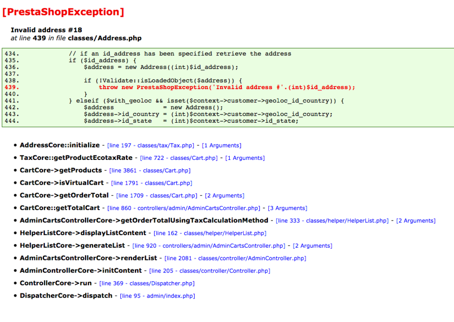
Task: Click 'HelperListCore->generateList' stack entry
Action: tap(72, 245)
